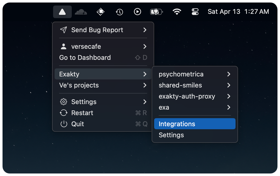Click the chip-shaped menu bar icon
Screen dimensions: 280x176
tap(101, 12)
